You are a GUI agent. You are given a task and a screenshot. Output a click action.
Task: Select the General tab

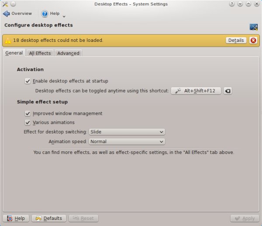pyautogui.click(x=14, y=53)
